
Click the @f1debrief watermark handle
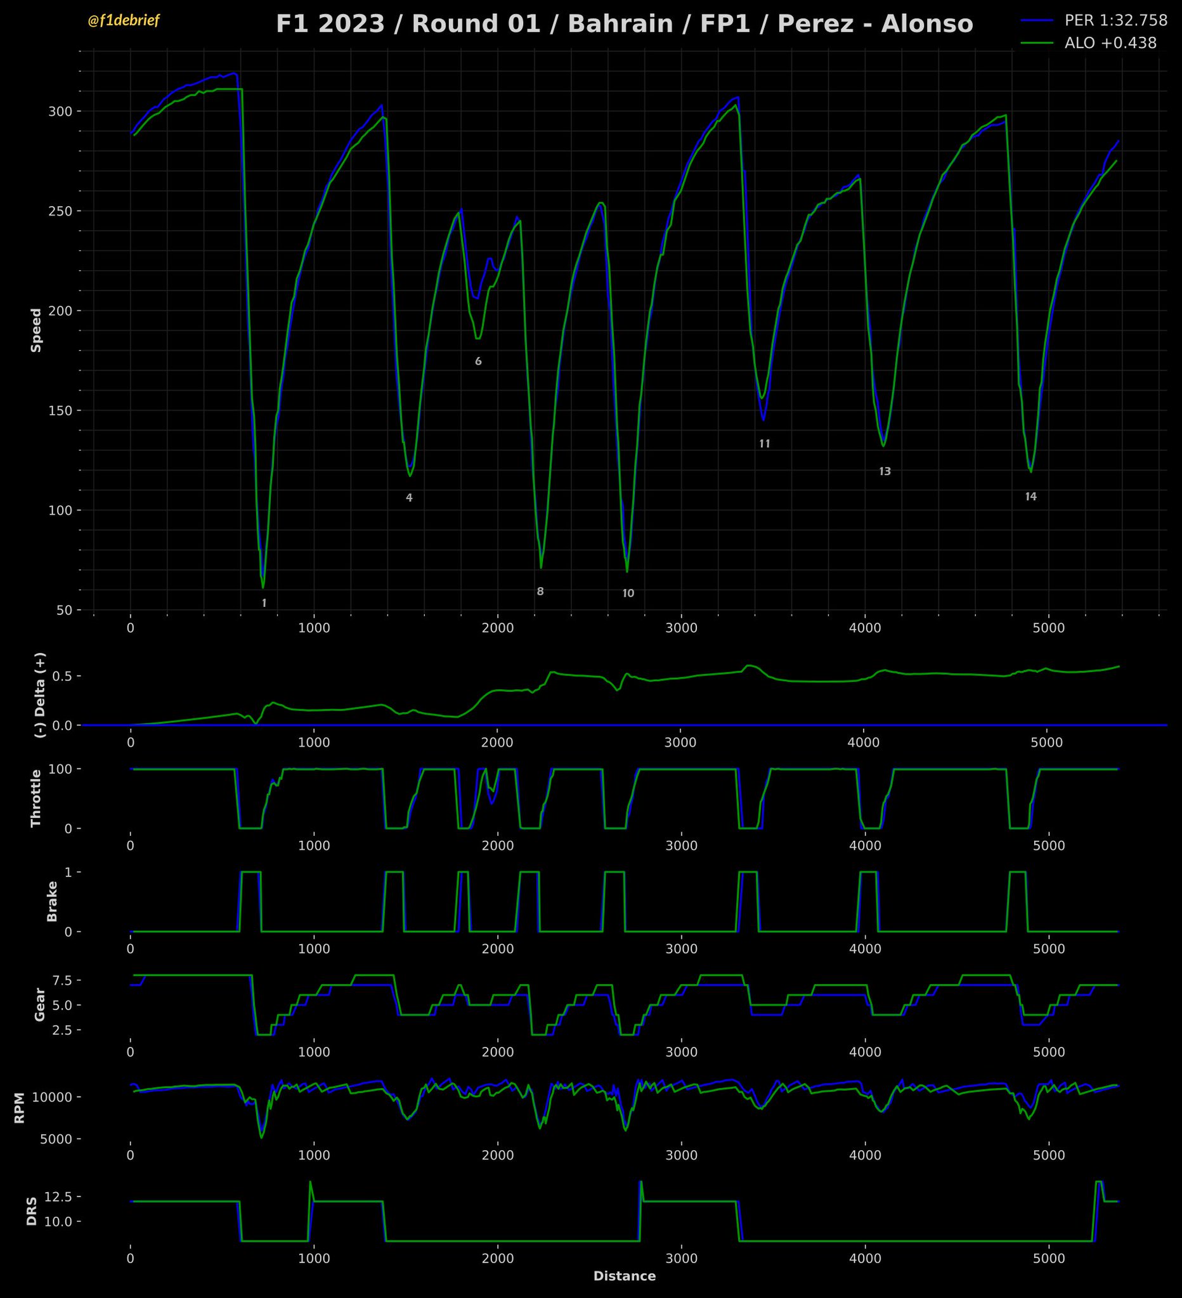(x=123, y=22)
